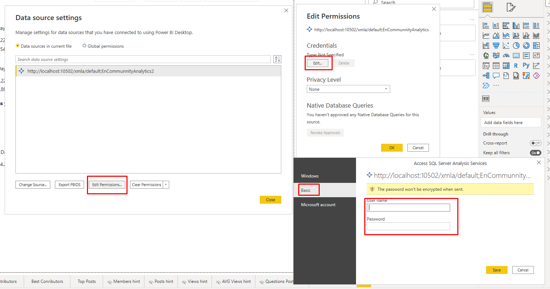Choose Global permissions radio option
Viewport: 550px width, 289px height.
103,46
